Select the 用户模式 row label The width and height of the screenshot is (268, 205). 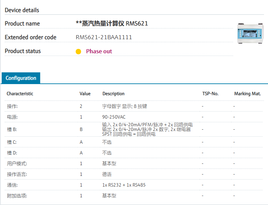pyautogui.click(x=17, y=163)
